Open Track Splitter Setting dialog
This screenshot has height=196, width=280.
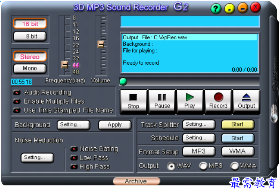click(x=199, y=124)
